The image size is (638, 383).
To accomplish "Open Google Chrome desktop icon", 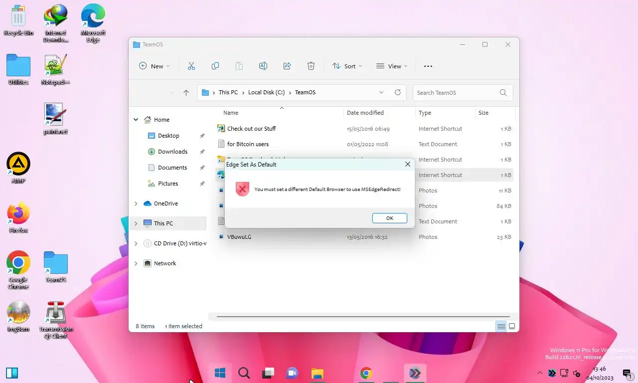I will 18,270.
